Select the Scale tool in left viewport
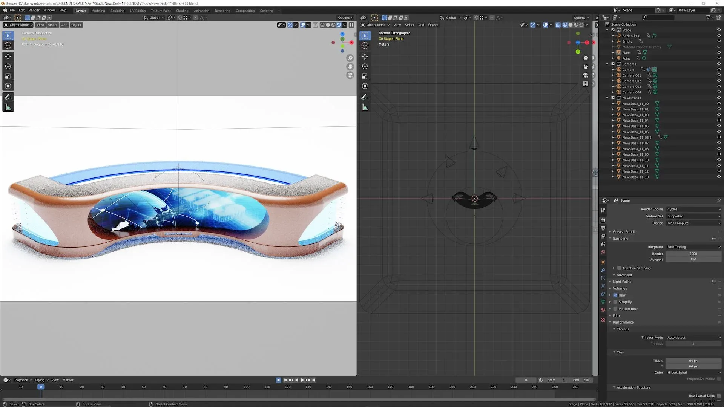This screenshot has width=724, height=407. tap(8, 76)
